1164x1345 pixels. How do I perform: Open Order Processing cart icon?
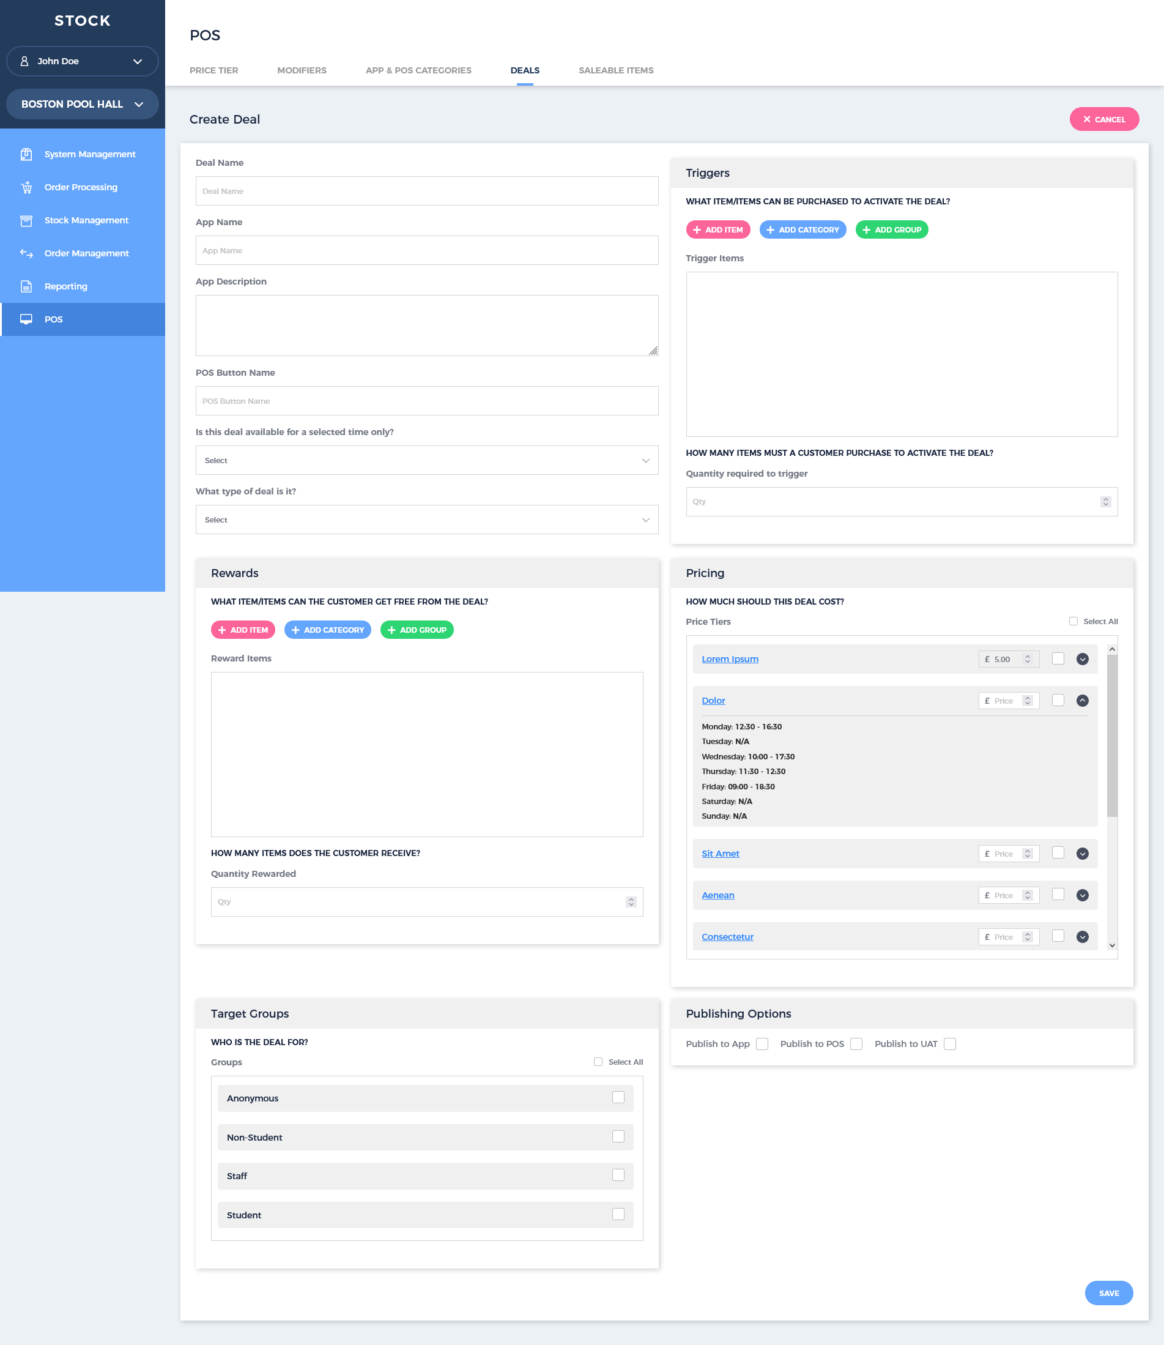pos(26,187)
